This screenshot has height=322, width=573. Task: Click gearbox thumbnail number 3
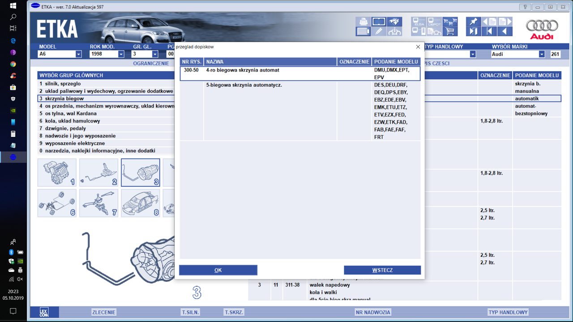click(x=141, y=173)
